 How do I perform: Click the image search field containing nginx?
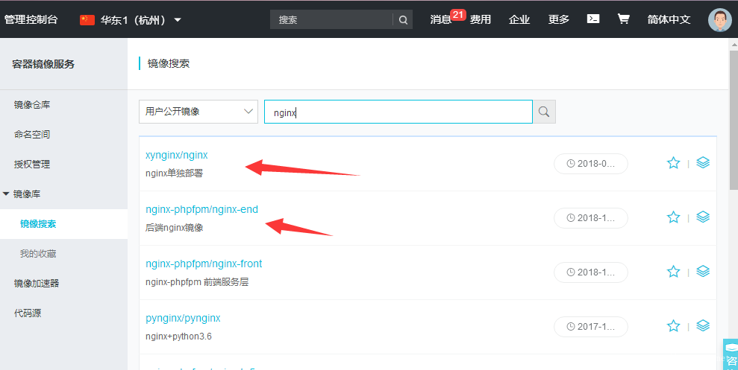[x=398, y=112]
